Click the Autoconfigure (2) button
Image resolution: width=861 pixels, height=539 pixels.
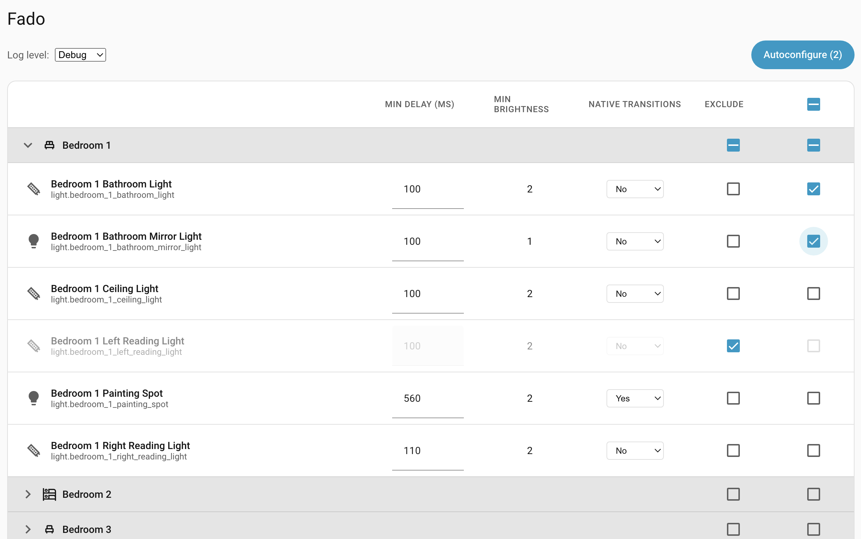click(x=802, y=55)
